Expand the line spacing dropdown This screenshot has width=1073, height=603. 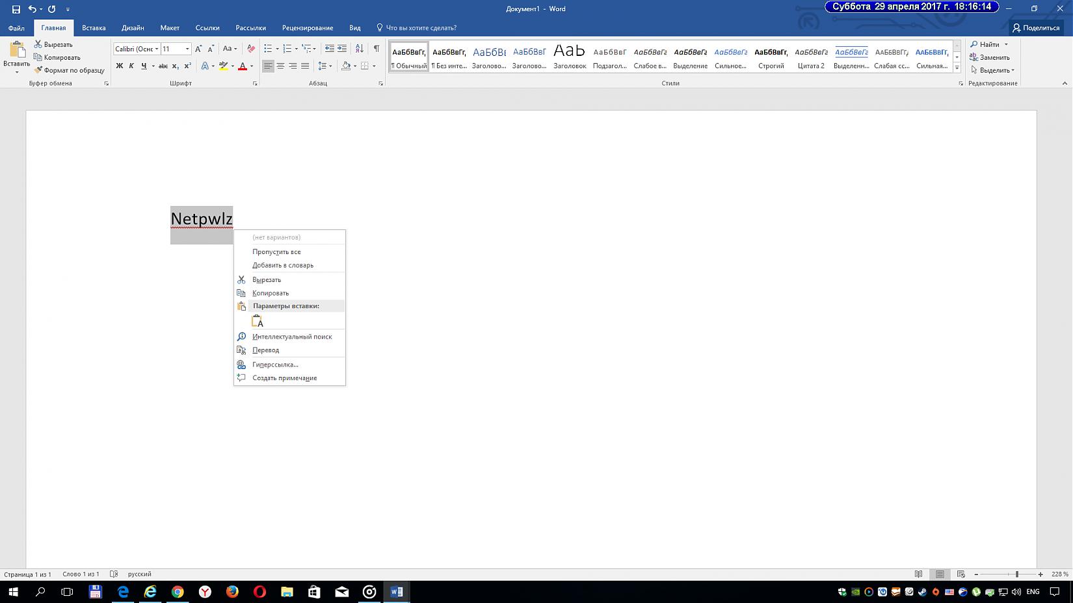(330, 66)
